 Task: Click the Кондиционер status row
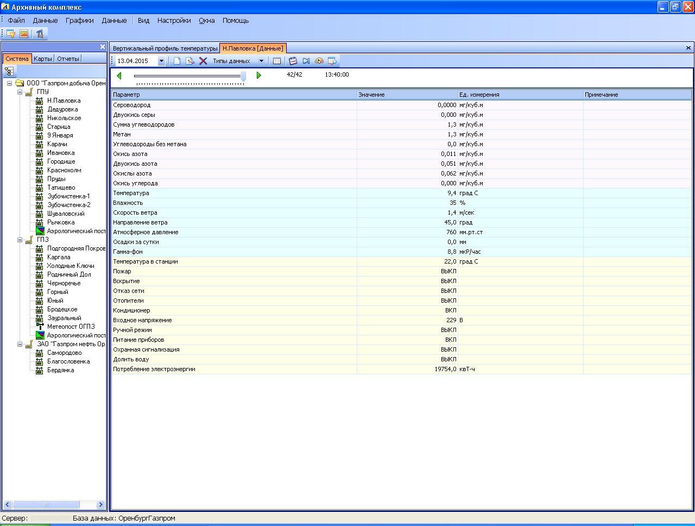[402, 310]
